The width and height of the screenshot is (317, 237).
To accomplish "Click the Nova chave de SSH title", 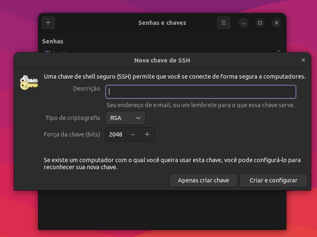I will click(x=162, y=60).
